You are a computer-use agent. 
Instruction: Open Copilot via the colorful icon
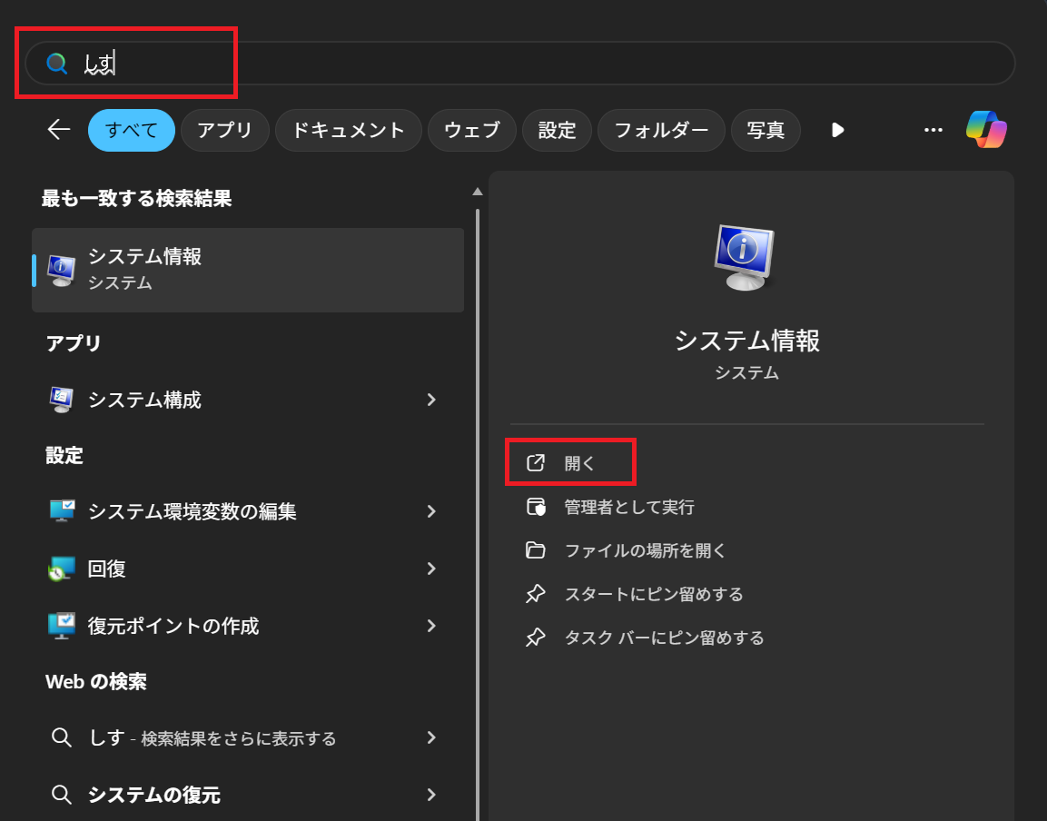coord(986,130)
